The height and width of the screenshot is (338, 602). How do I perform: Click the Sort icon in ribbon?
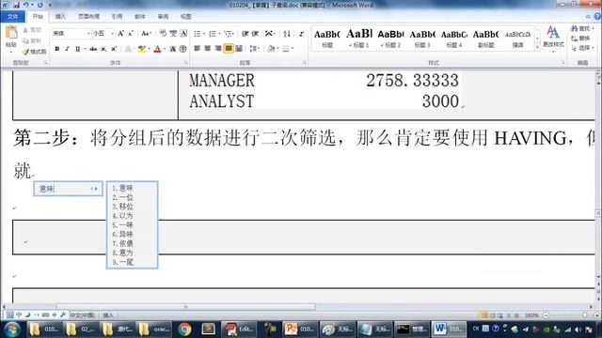(287, 34)
